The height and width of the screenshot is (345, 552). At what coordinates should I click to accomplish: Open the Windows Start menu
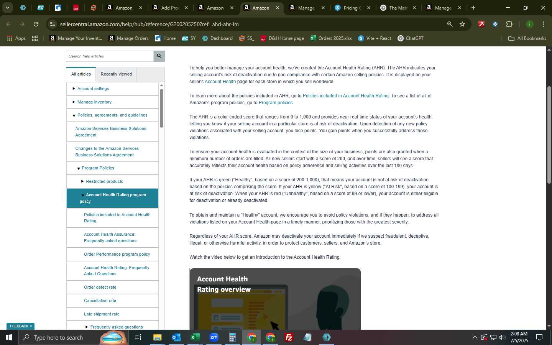coord(9,337)
